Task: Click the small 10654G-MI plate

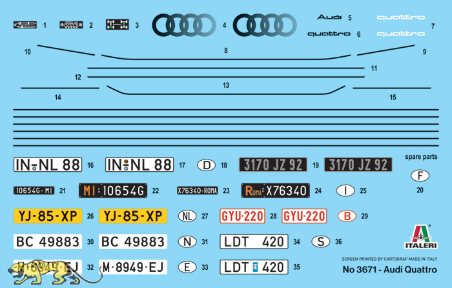Action: (x=34, y=190)
